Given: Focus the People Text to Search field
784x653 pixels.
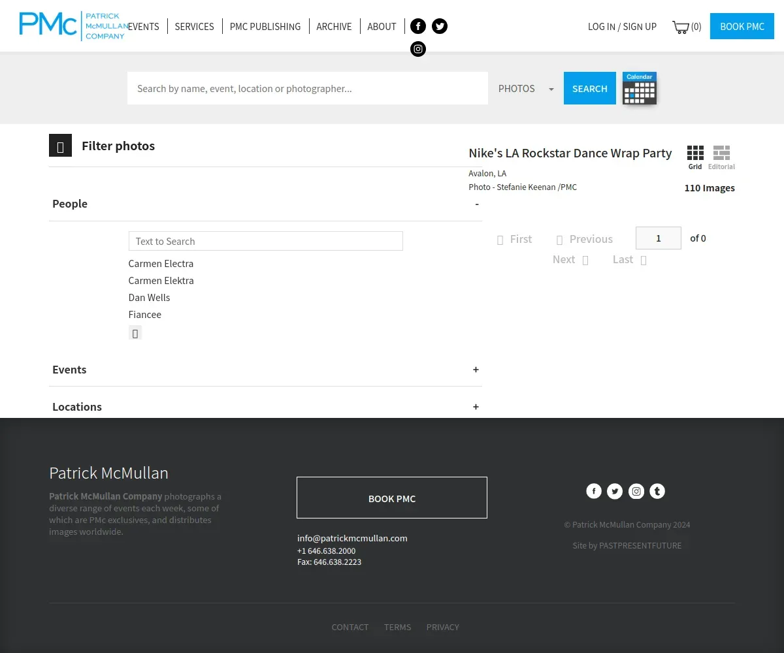Looking at the screenshot, I should tap(266, 241).
